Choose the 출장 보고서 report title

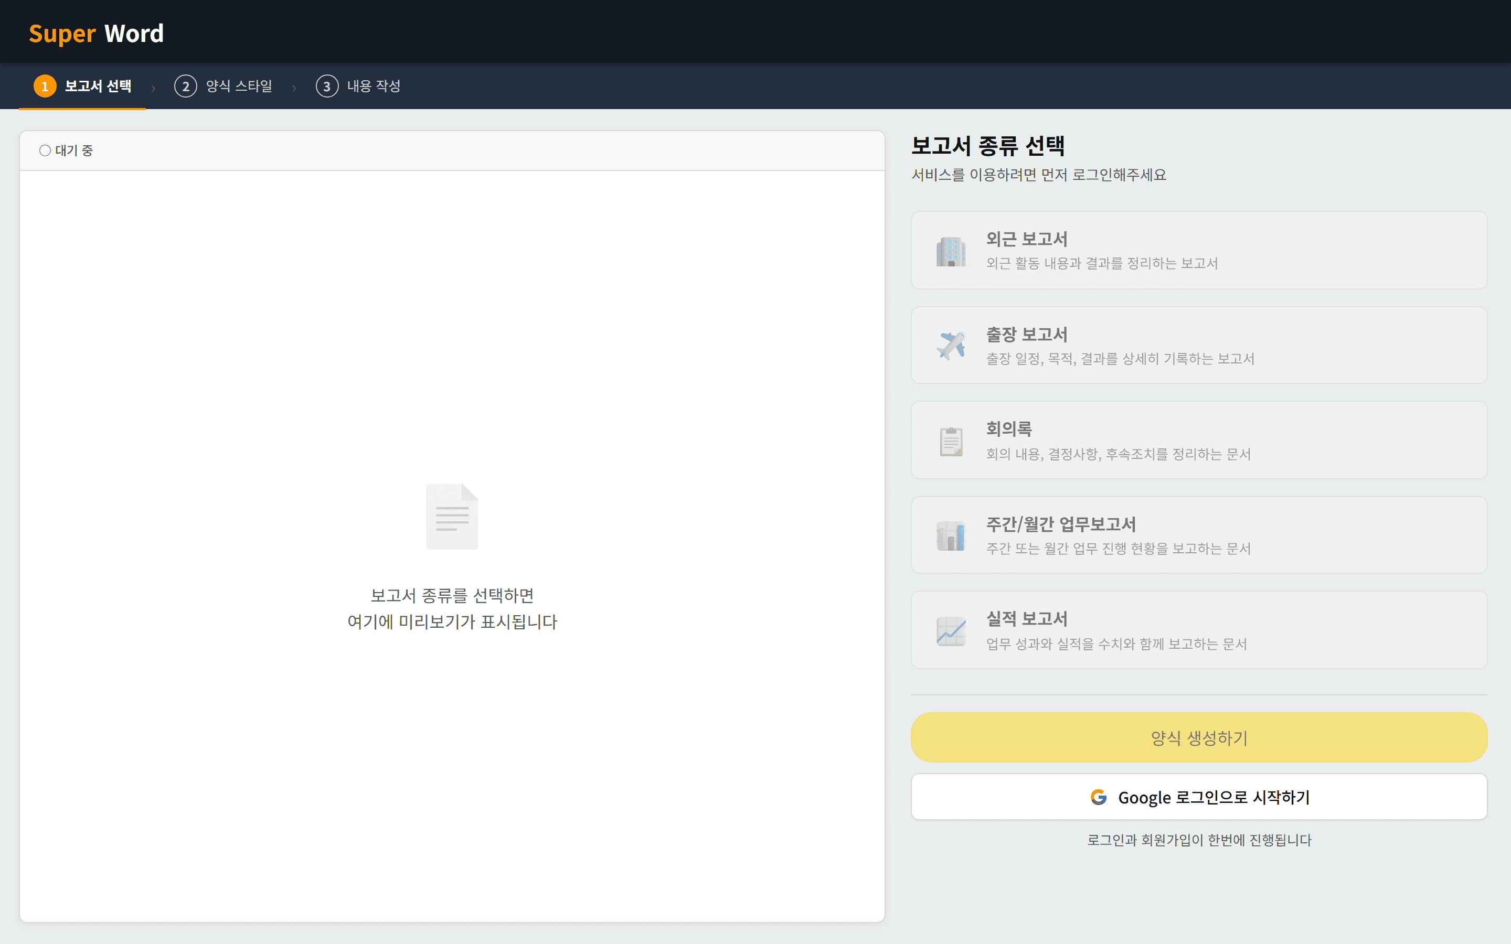click(1026, 334)
